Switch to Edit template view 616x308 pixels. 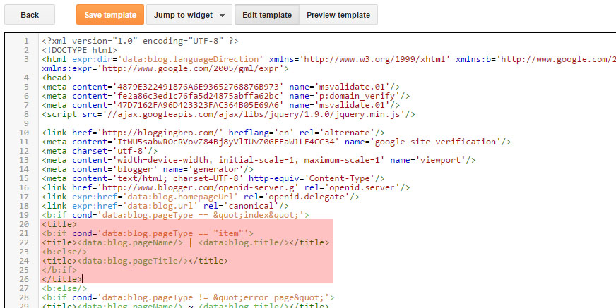pos(267,15)
